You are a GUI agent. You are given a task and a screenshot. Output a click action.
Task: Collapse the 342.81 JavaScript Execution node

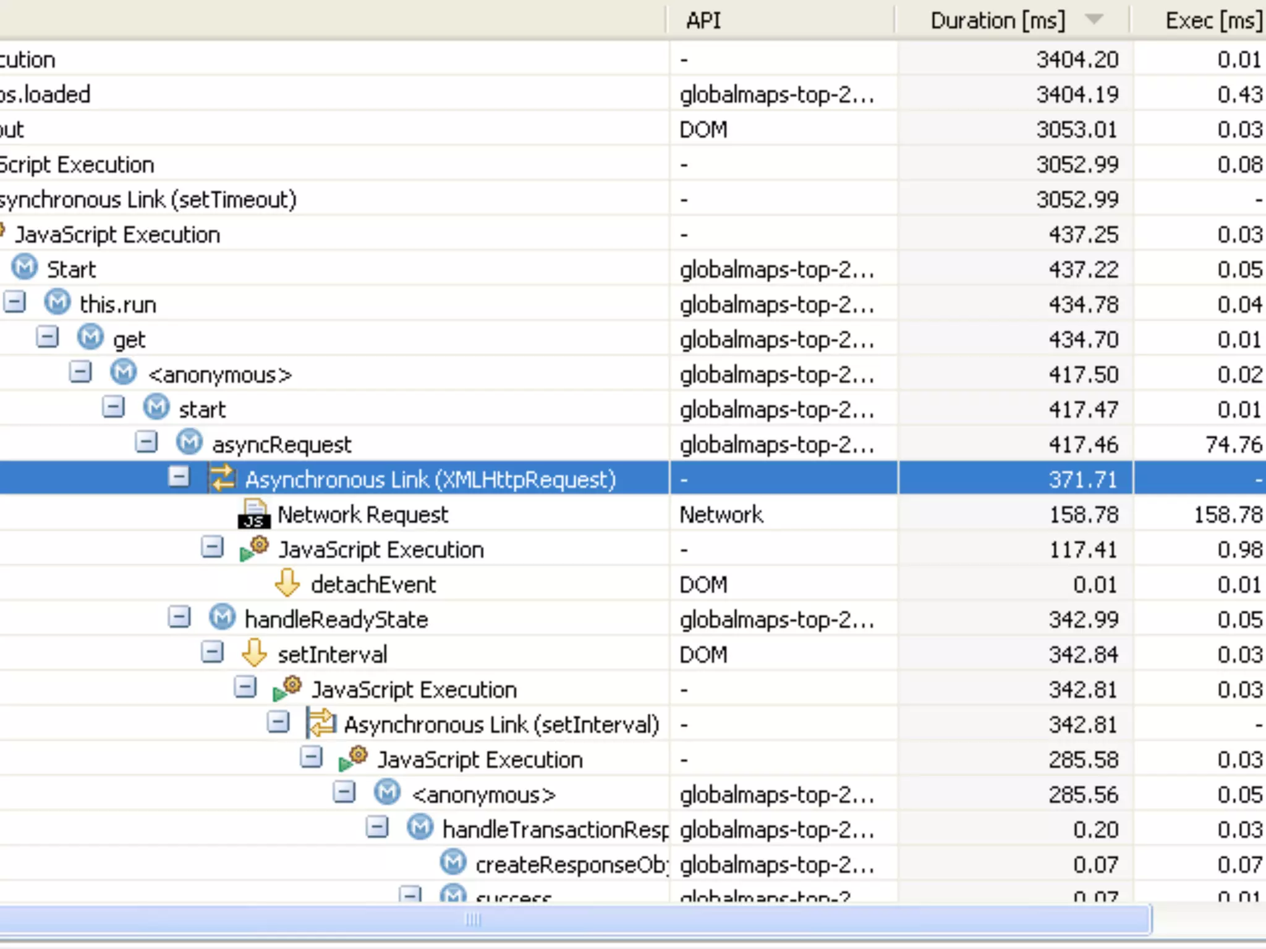point(245,687)
